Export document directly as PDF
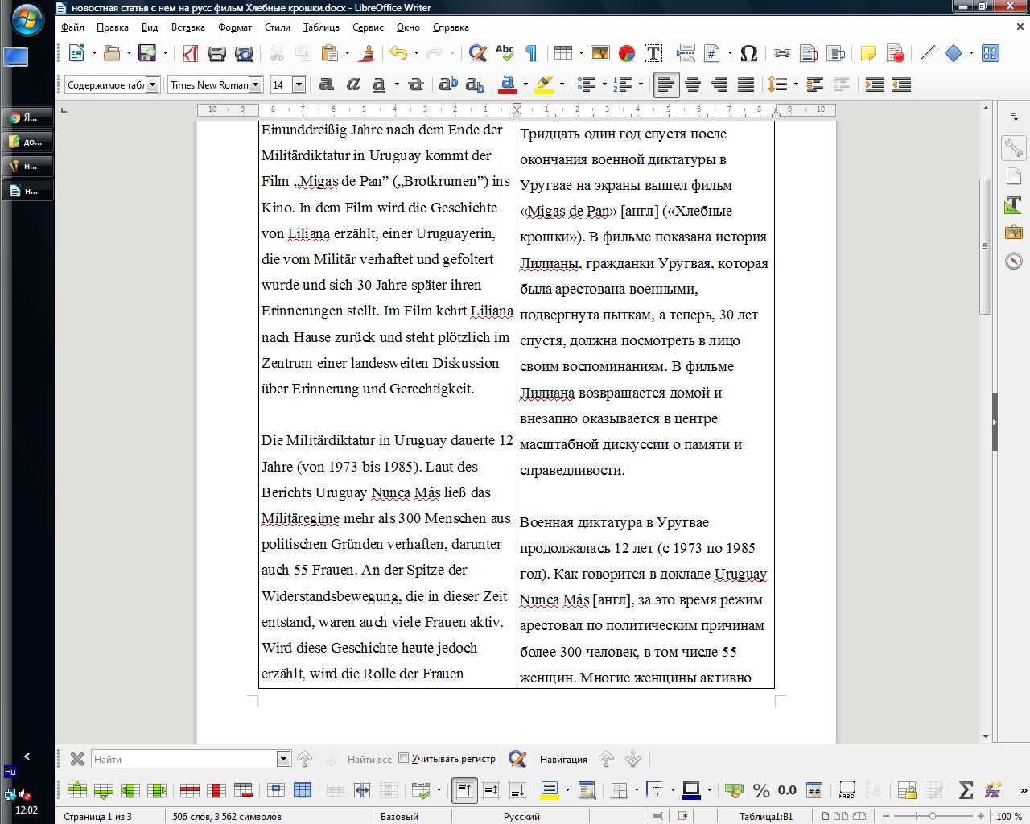The height and width of the screenshot is (824, 1030). [x=191, y=53]
